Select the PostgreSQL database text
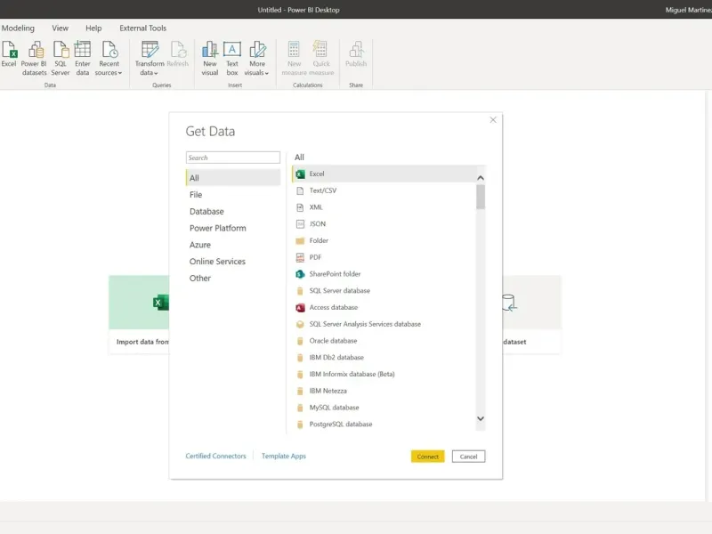The height and width of the screenshot is (534, 712). [x=341, y=425]
